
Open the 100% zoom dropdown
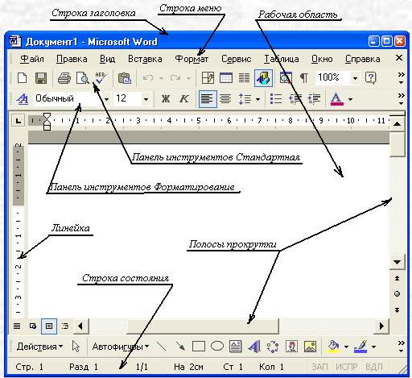355,78
